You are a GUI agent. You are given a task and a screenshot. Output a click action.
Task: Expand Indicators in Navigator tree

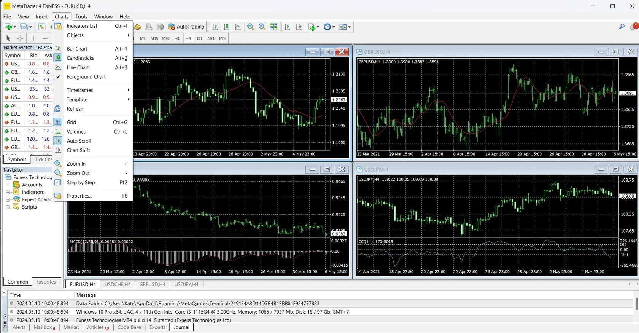pos(8,192)
